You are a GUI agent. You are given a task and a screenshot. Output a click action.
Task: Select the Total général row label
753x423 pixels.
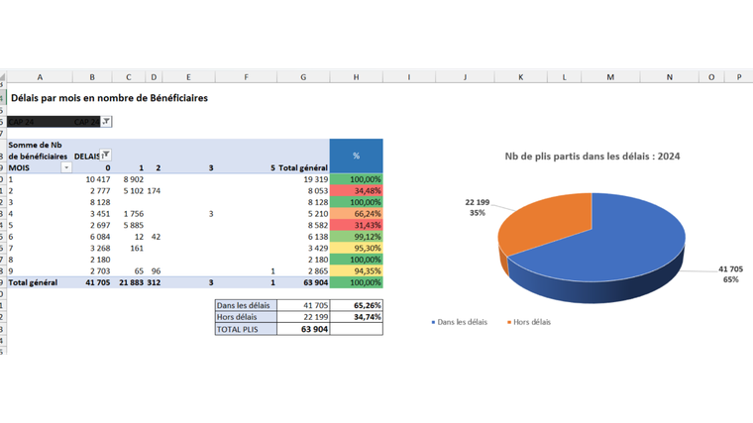[33, 282]
